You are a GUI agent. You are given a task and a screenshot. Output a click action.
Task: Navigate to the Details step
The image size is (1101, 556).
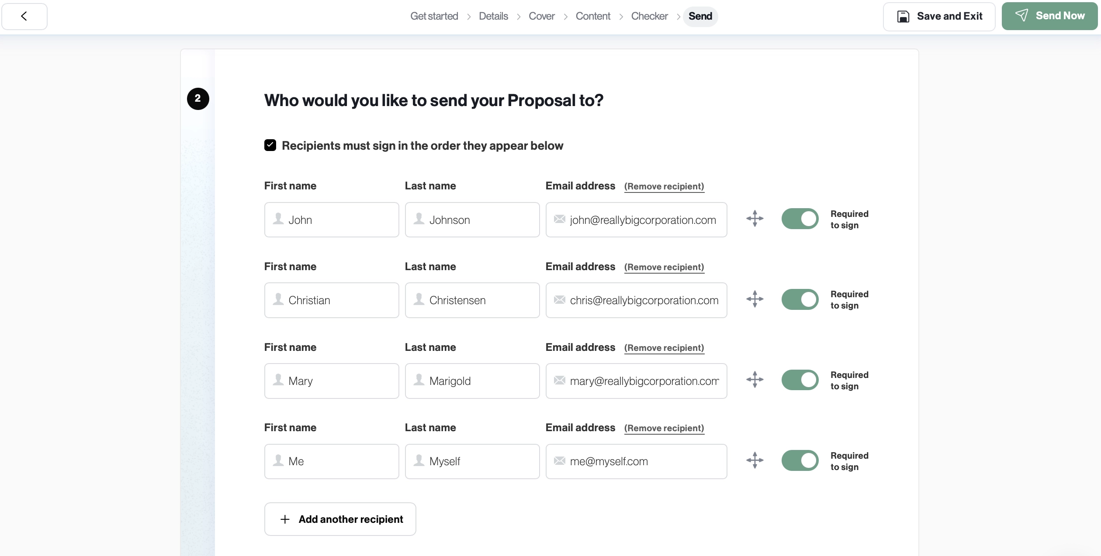pos(493,16)
